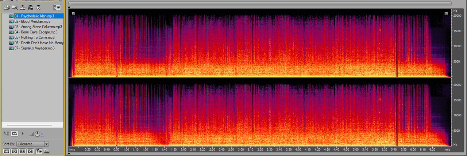The image size is (467, 156).
Task: Toggle the Full Paths folder icon
Action: (46, 151)
